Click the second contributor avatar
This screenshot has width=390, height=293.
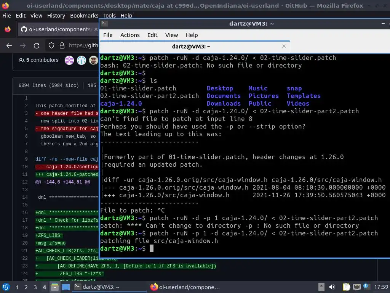pos(82,60)
